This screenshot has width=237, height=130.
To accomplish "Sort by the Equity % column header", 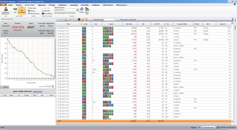I will 223,24.
